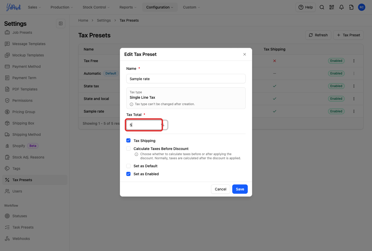
Task: Open row actions for Sample rate row
Action: pyautogui.click(x=354, y=111)
